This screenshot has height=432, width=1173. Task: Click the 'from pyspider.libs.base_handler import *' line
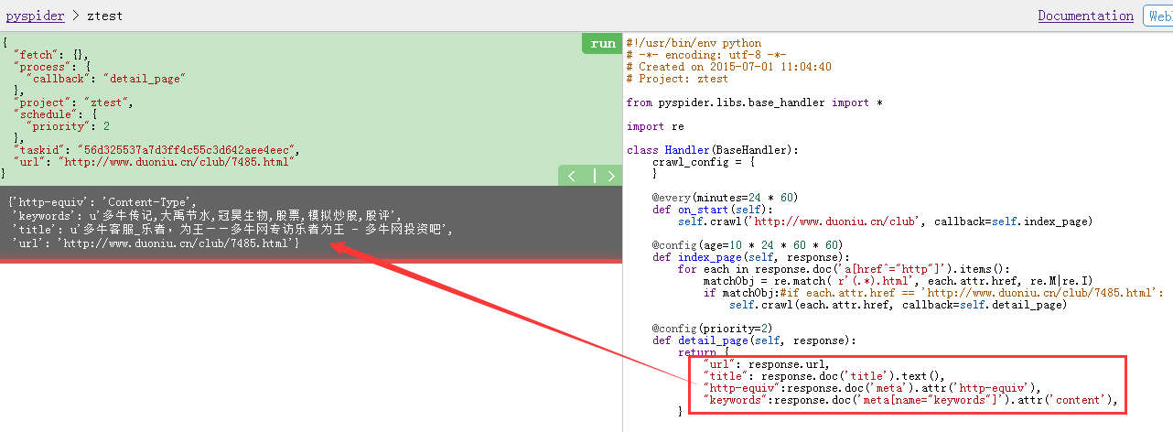[x=755, y=103]
